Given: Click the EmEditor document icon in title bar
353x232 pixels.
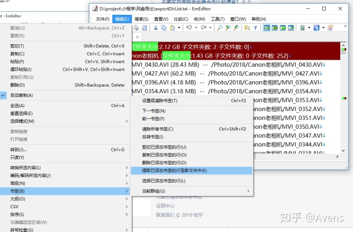Looking at the screenshot, I should (x=95, y=9).
